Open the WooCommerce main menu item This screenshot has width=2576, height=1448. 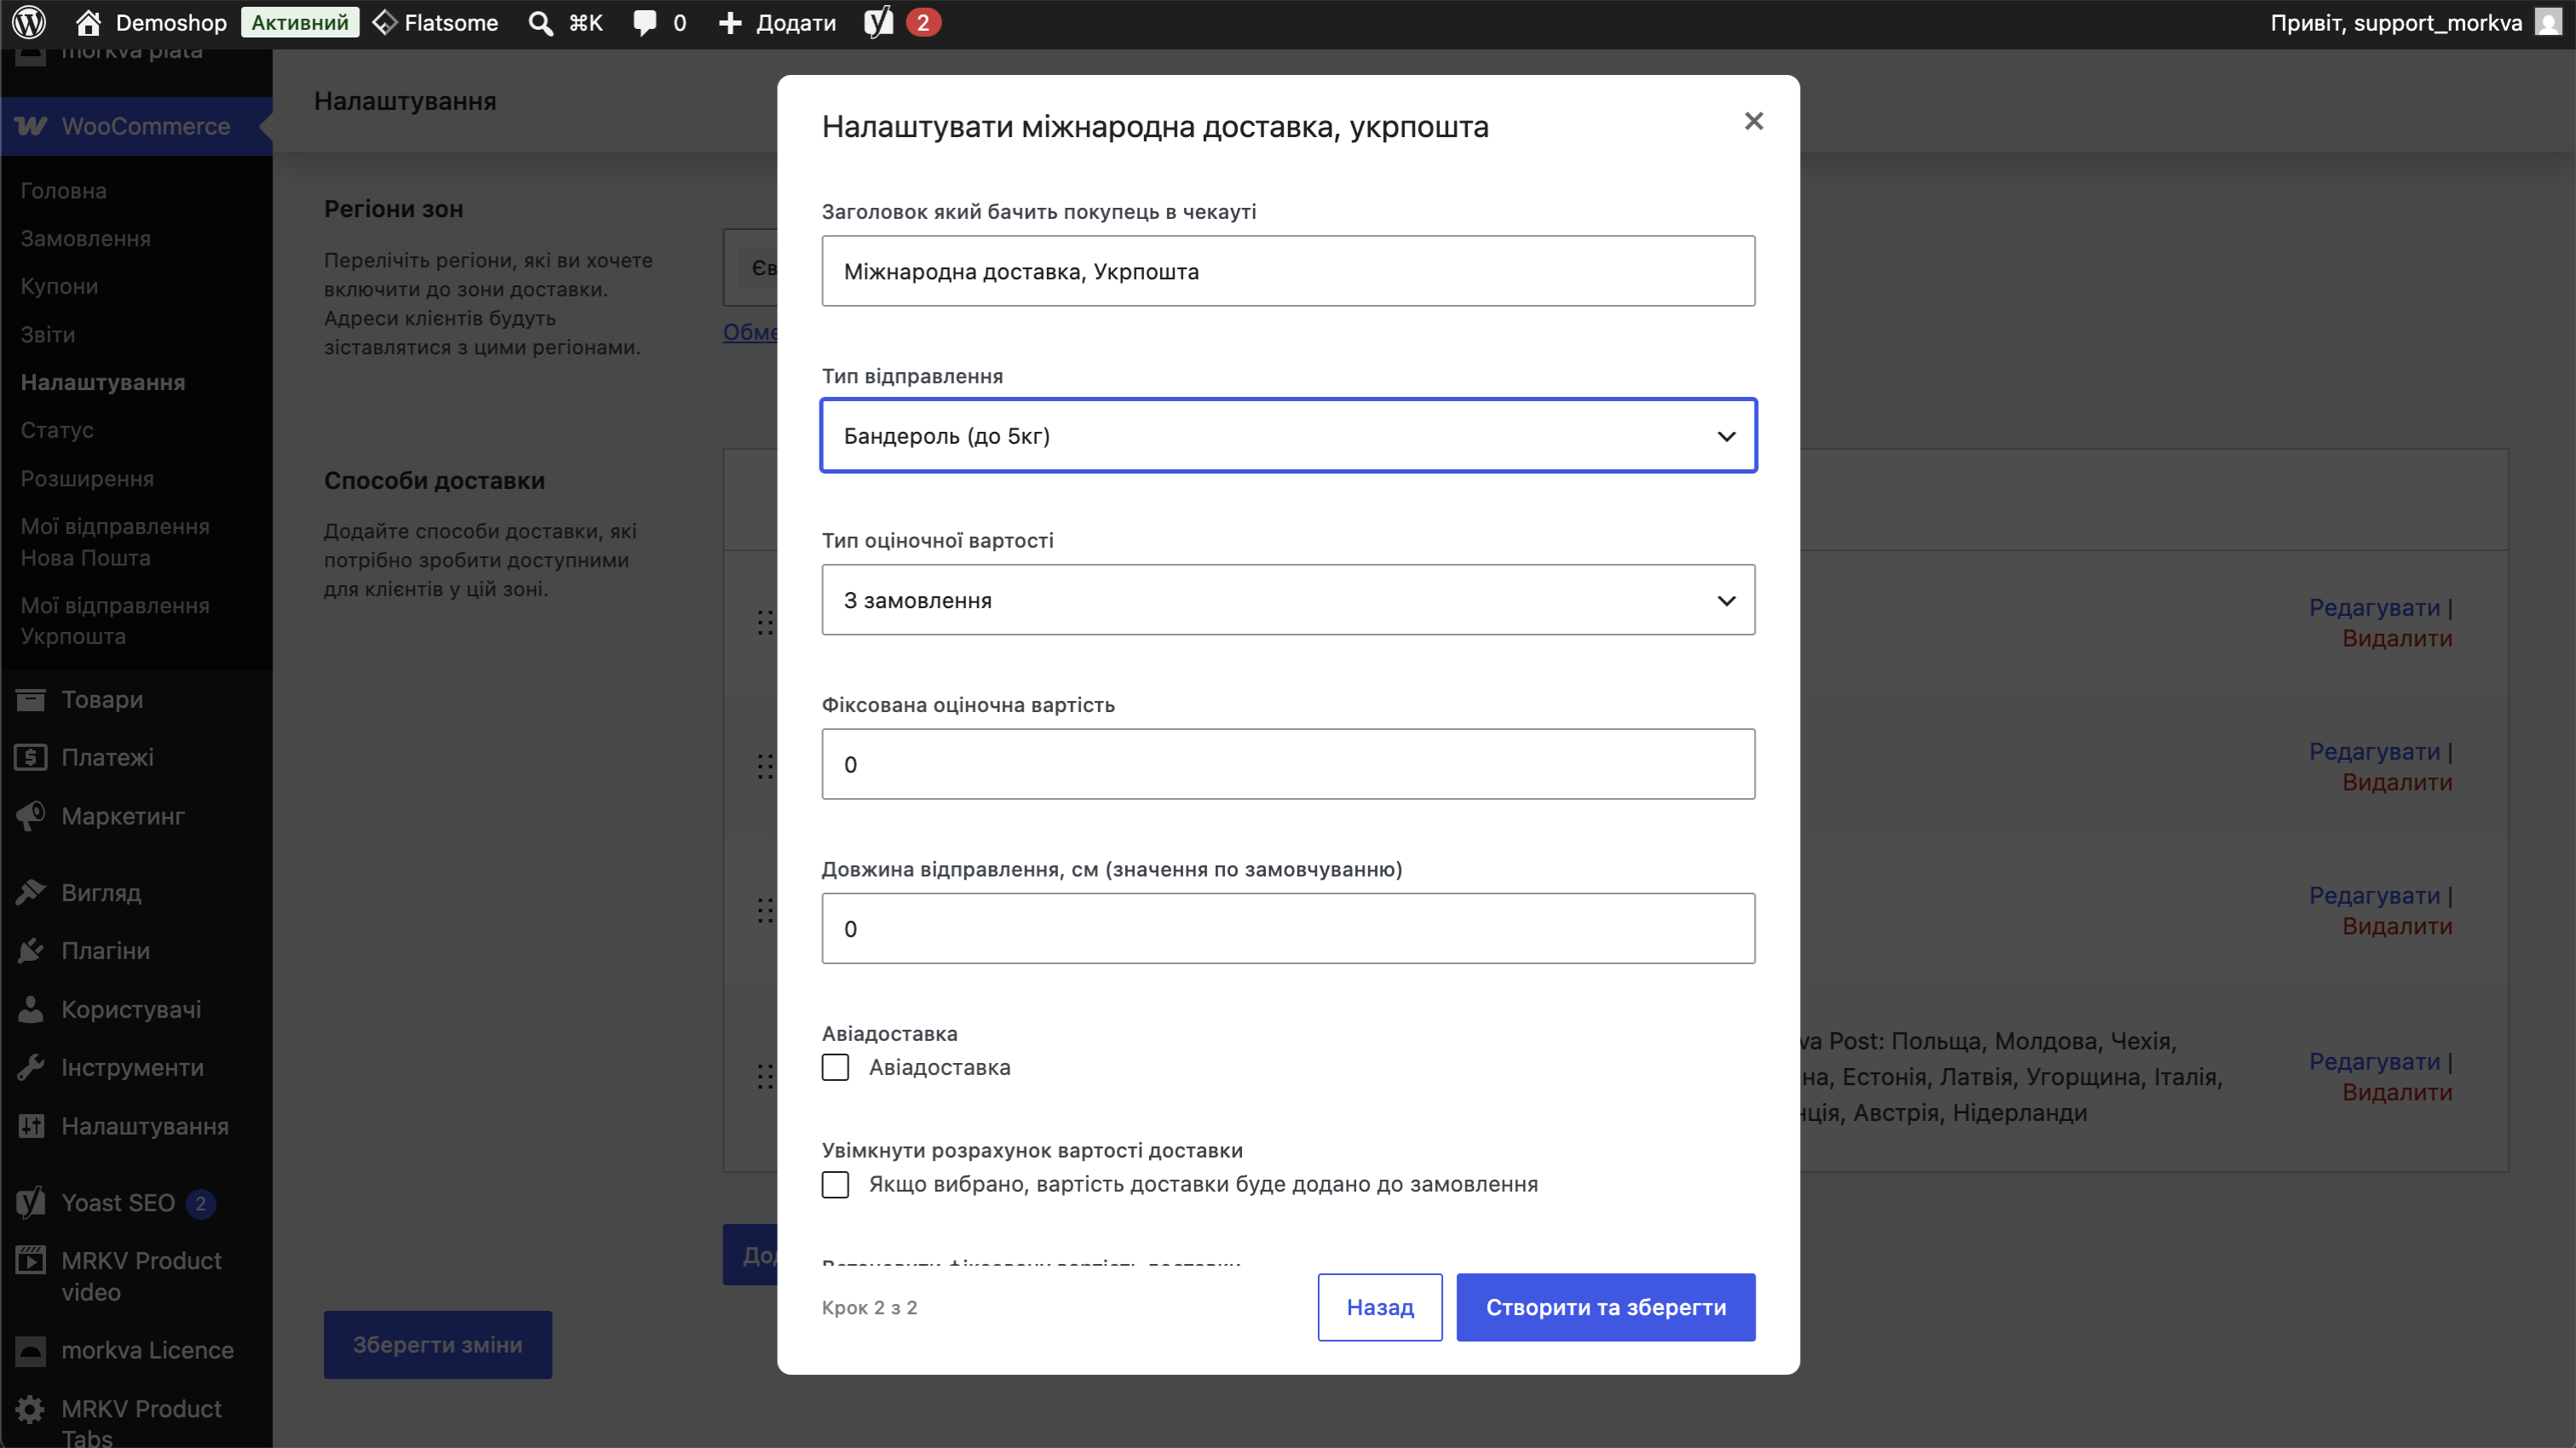point(137,126)
